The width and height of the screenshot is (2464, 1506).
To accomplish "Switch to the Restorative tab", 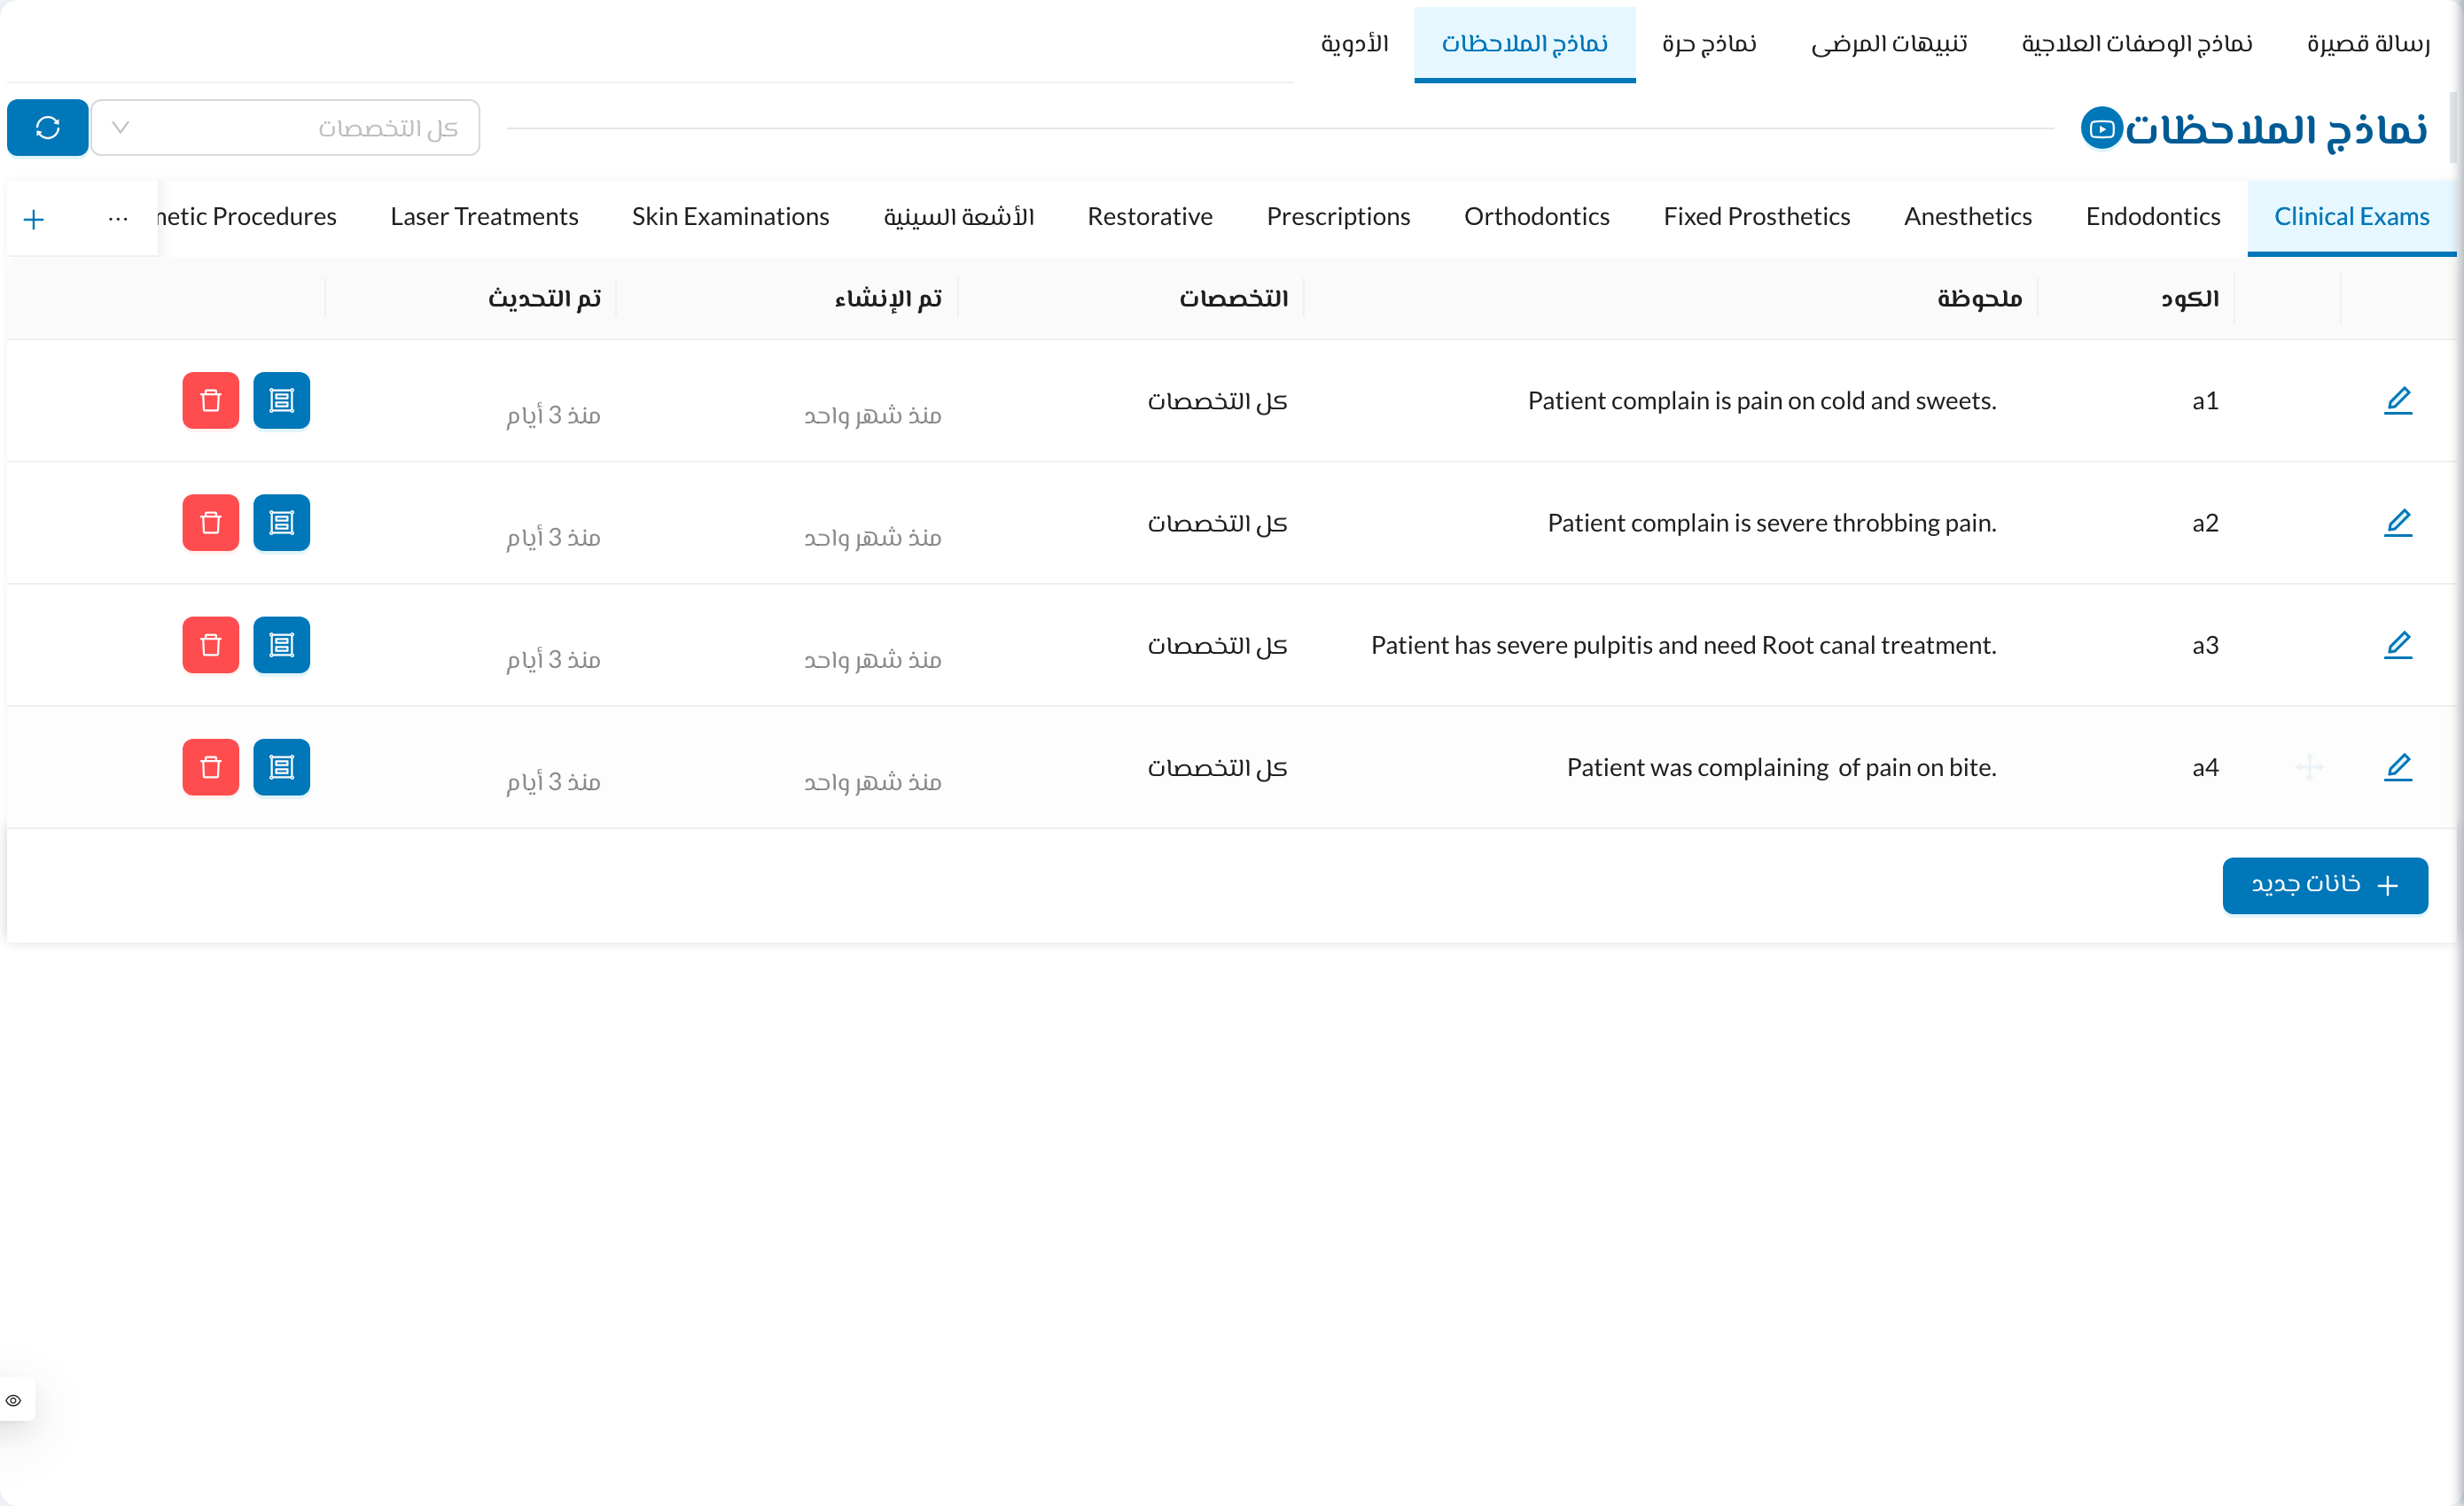I will point(1150,217).
